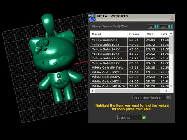Sort by the Grams column header
Image resolution: width=187 pixels, height=140 pixels.
[x=136, y=34]
